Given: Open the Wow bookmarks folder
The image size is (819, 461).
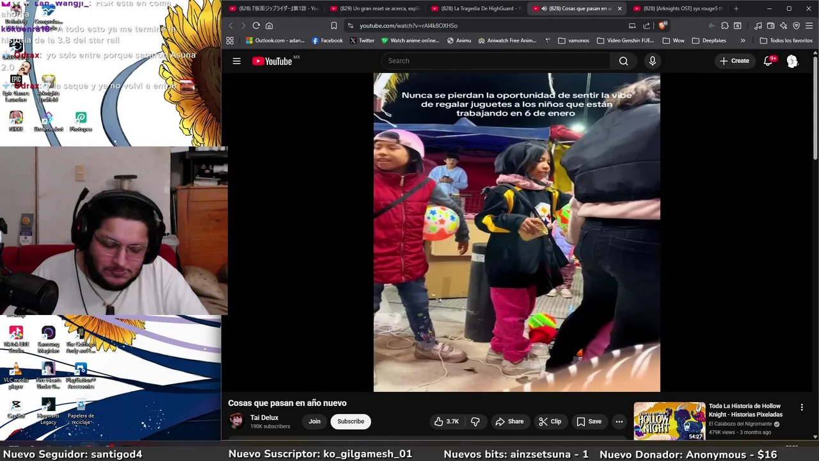Looking at the screenshot, I should (x=673, y=40).
